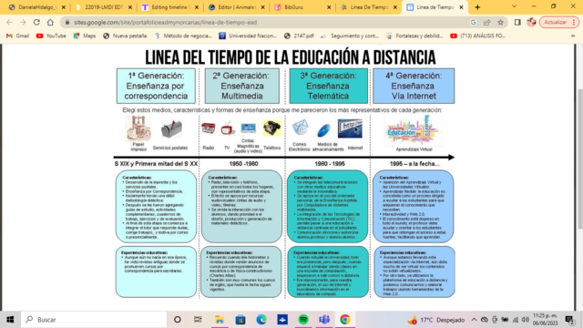The height and width of the screenshot is (328, 583).
Task: Click the Medios de almacenamiento disc image
Action: pos(324,130)
